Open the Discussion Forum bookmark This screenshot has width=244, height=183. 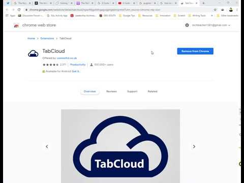point(30,16)
